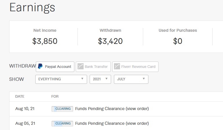The height and width of the screenshot is (130, 223).
Task: Open view order link for Aug 10
Action: (137, 109)
